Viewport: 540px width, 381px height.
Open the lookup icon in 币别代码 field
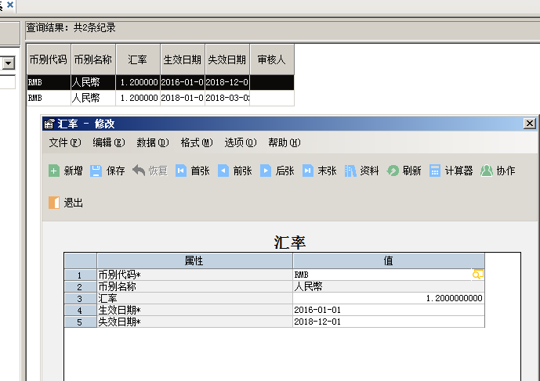click(x=477, y=275)
